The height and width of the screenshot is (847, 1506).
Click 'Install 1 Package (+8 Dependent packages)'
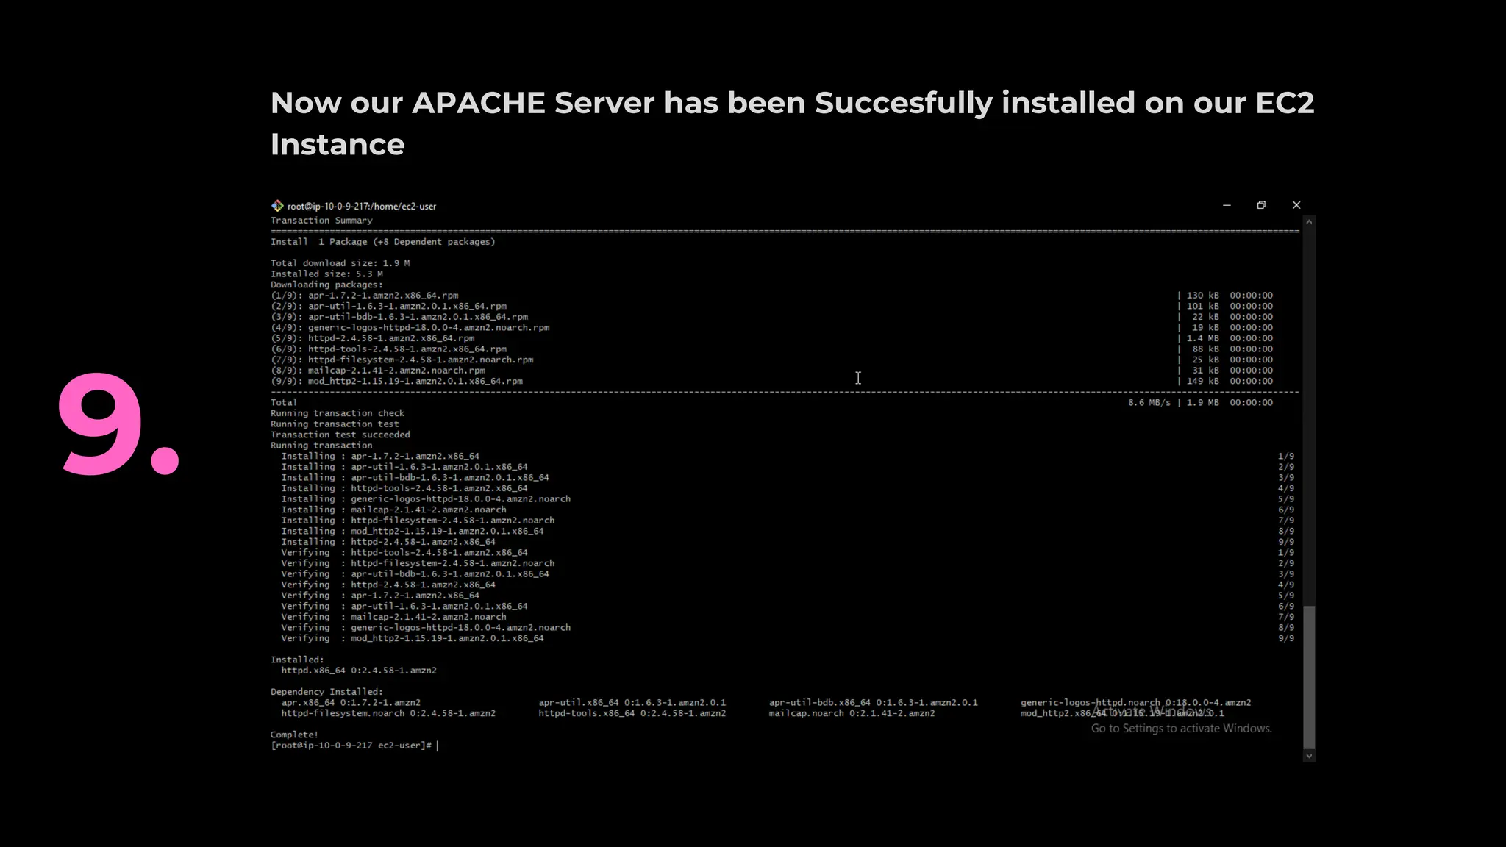(382, 242)
